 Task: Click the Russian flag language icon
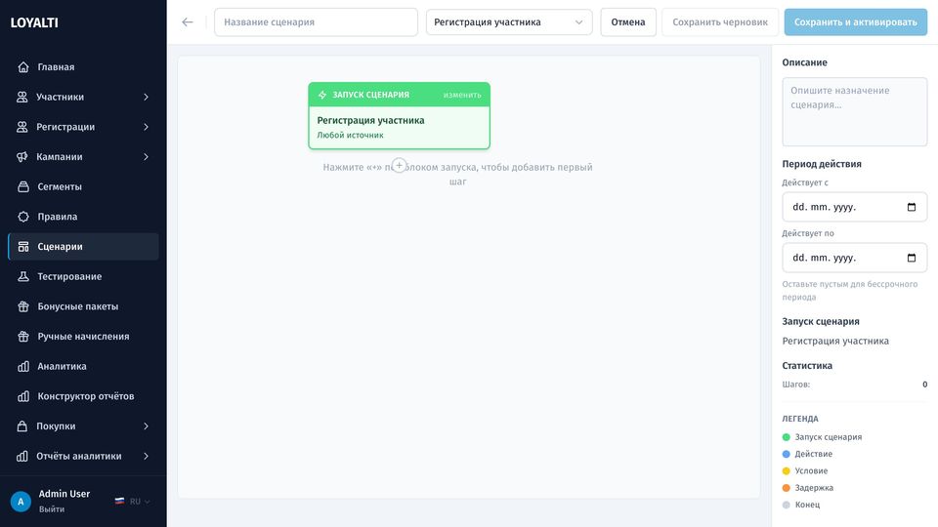pos(119,501)
